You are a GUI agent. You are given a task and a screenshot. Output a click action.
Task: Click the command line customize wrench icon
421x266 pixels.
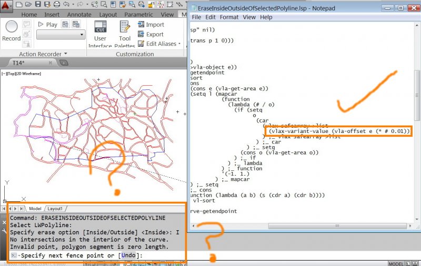(x=4, y=231)
